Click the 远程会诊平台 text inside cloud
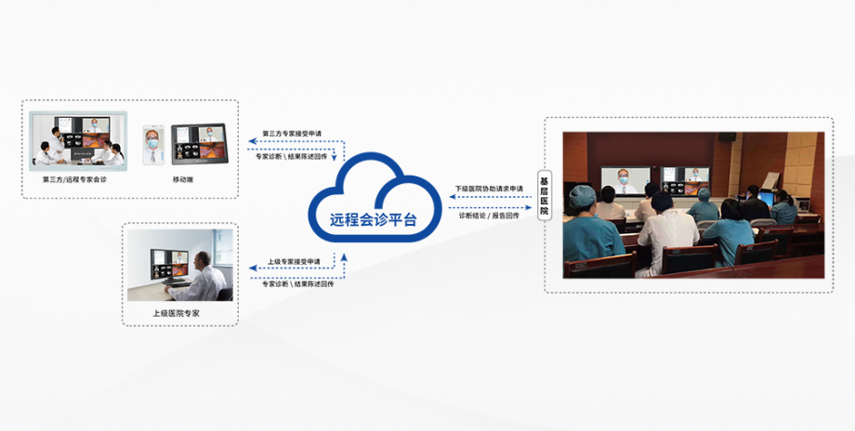855x431 pixels. [373, 219]
